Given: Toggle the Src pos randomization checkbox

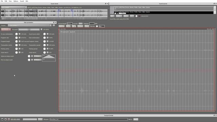Looking at the screenshot, I should tap(20, 34).
